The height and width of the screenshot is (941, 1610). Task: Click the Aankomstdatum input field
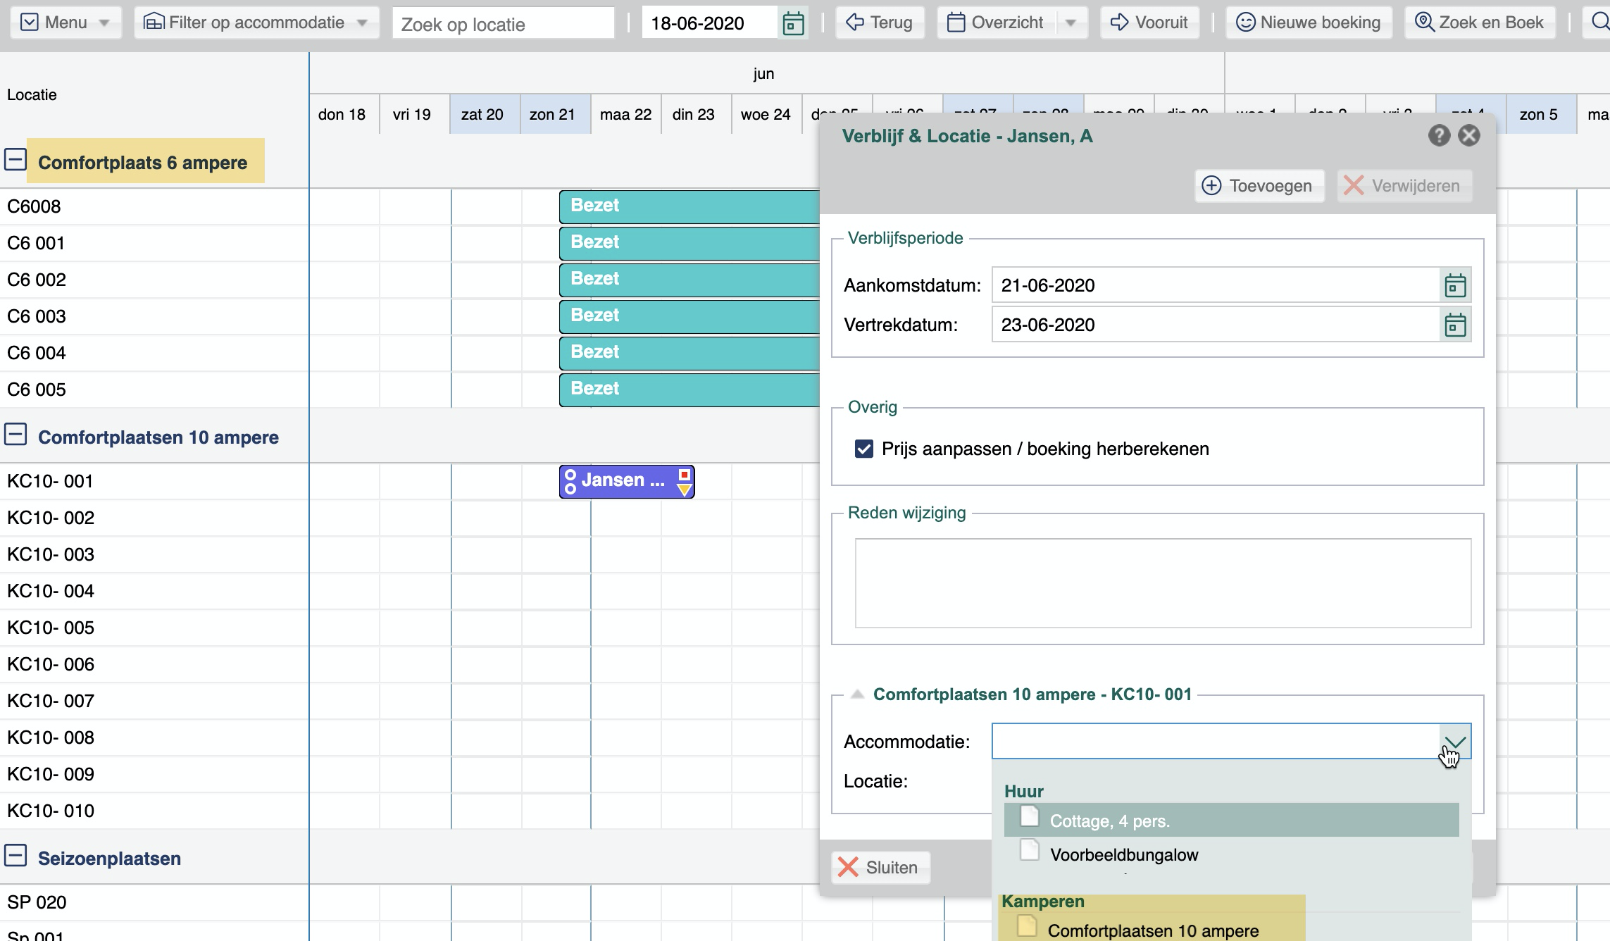(x=1216, y=285)
